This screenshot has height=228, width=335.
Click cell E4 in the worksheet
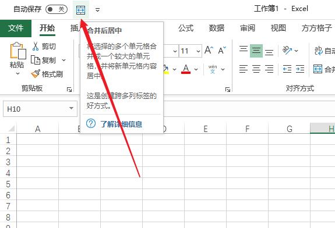click(205, 173)
